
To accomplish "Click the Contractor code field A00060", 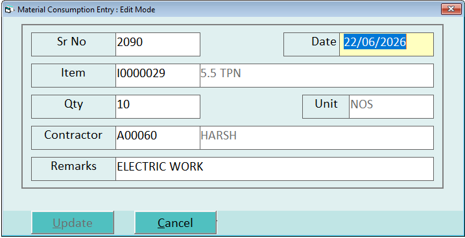I will coord(158,137).
